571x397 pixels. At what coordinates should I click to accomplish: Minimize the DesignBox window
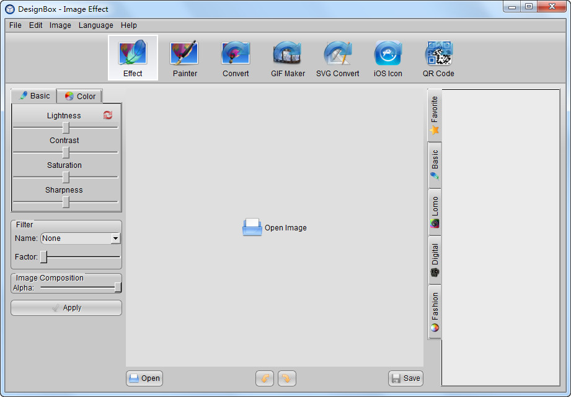(x=512, y=7)
